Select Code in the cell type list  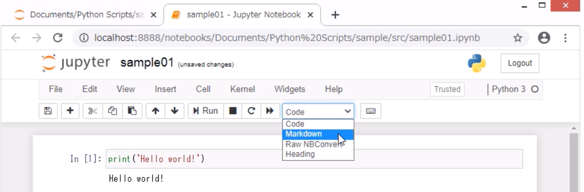pos(318,124)
